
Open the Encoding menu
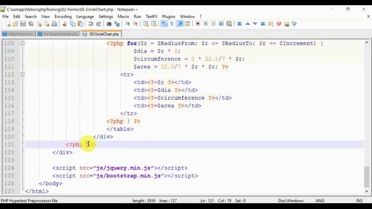coord(63,17)
